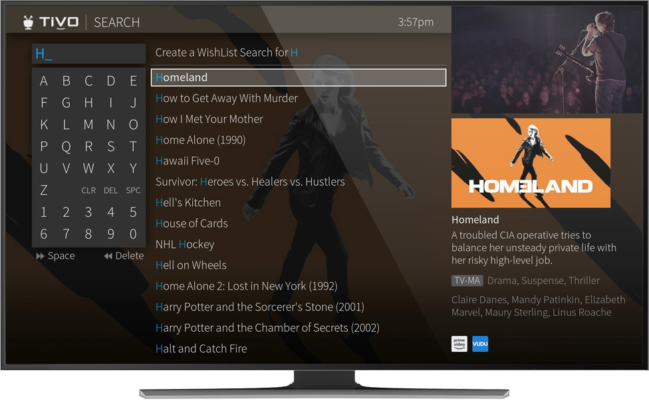Click letter S on keyboard grid
Viewport: 649px width, 415px height.
pos(111,146)
